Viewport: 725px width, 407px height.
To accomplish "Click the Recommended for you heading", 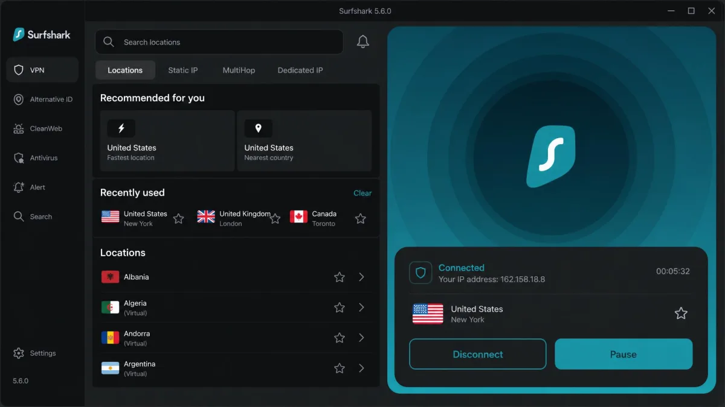I will pos(152,98).
